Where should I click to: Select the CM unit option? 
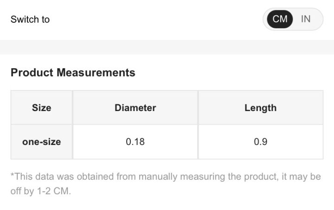[280, 19]
